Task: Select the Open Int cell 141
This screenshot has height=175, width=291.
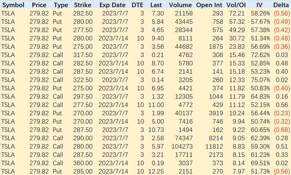Action: coord(218,72)
